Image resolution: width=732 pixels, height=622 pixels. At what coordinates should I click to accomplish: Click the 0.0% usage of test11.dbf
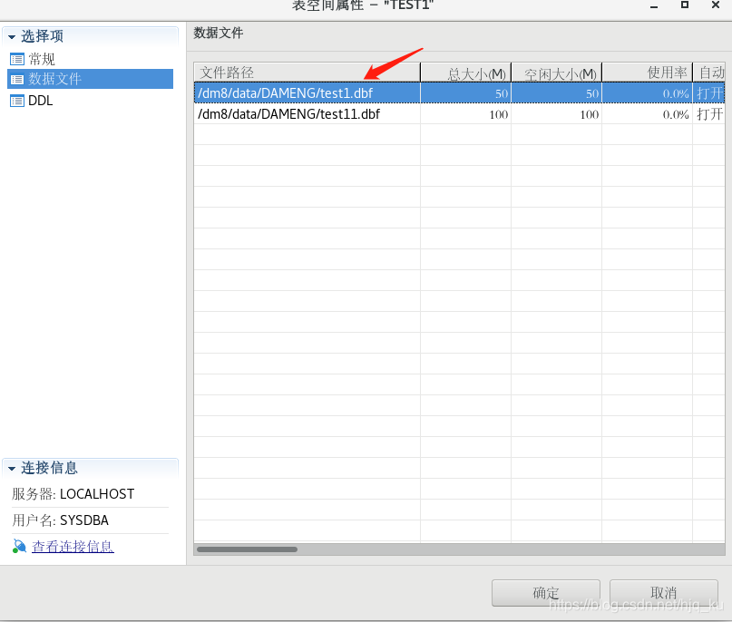676,115
